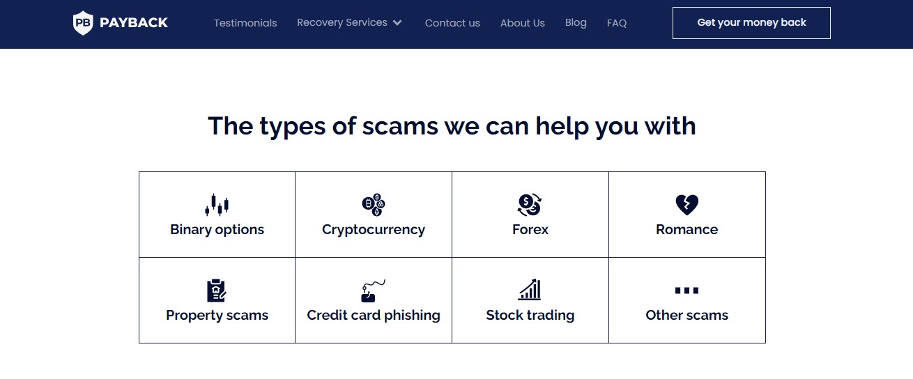Select the Romance broken heart icon
This screenshot has width=913, height=379.
point(687,205)
